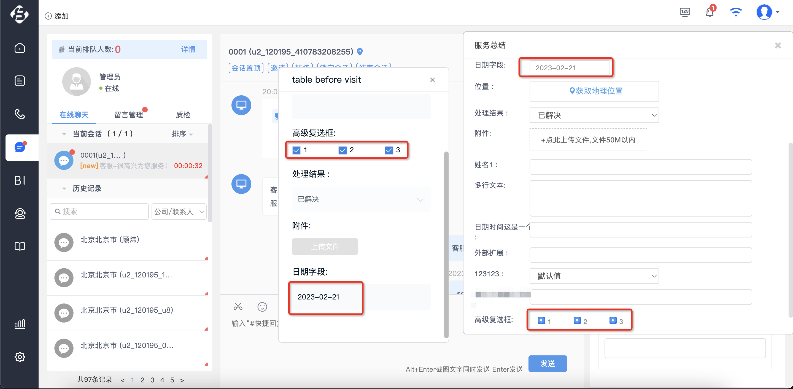Open the bar chart statistics sidebar icon
793x389 pixels.
pyautogui.click(x=20, y=324)
